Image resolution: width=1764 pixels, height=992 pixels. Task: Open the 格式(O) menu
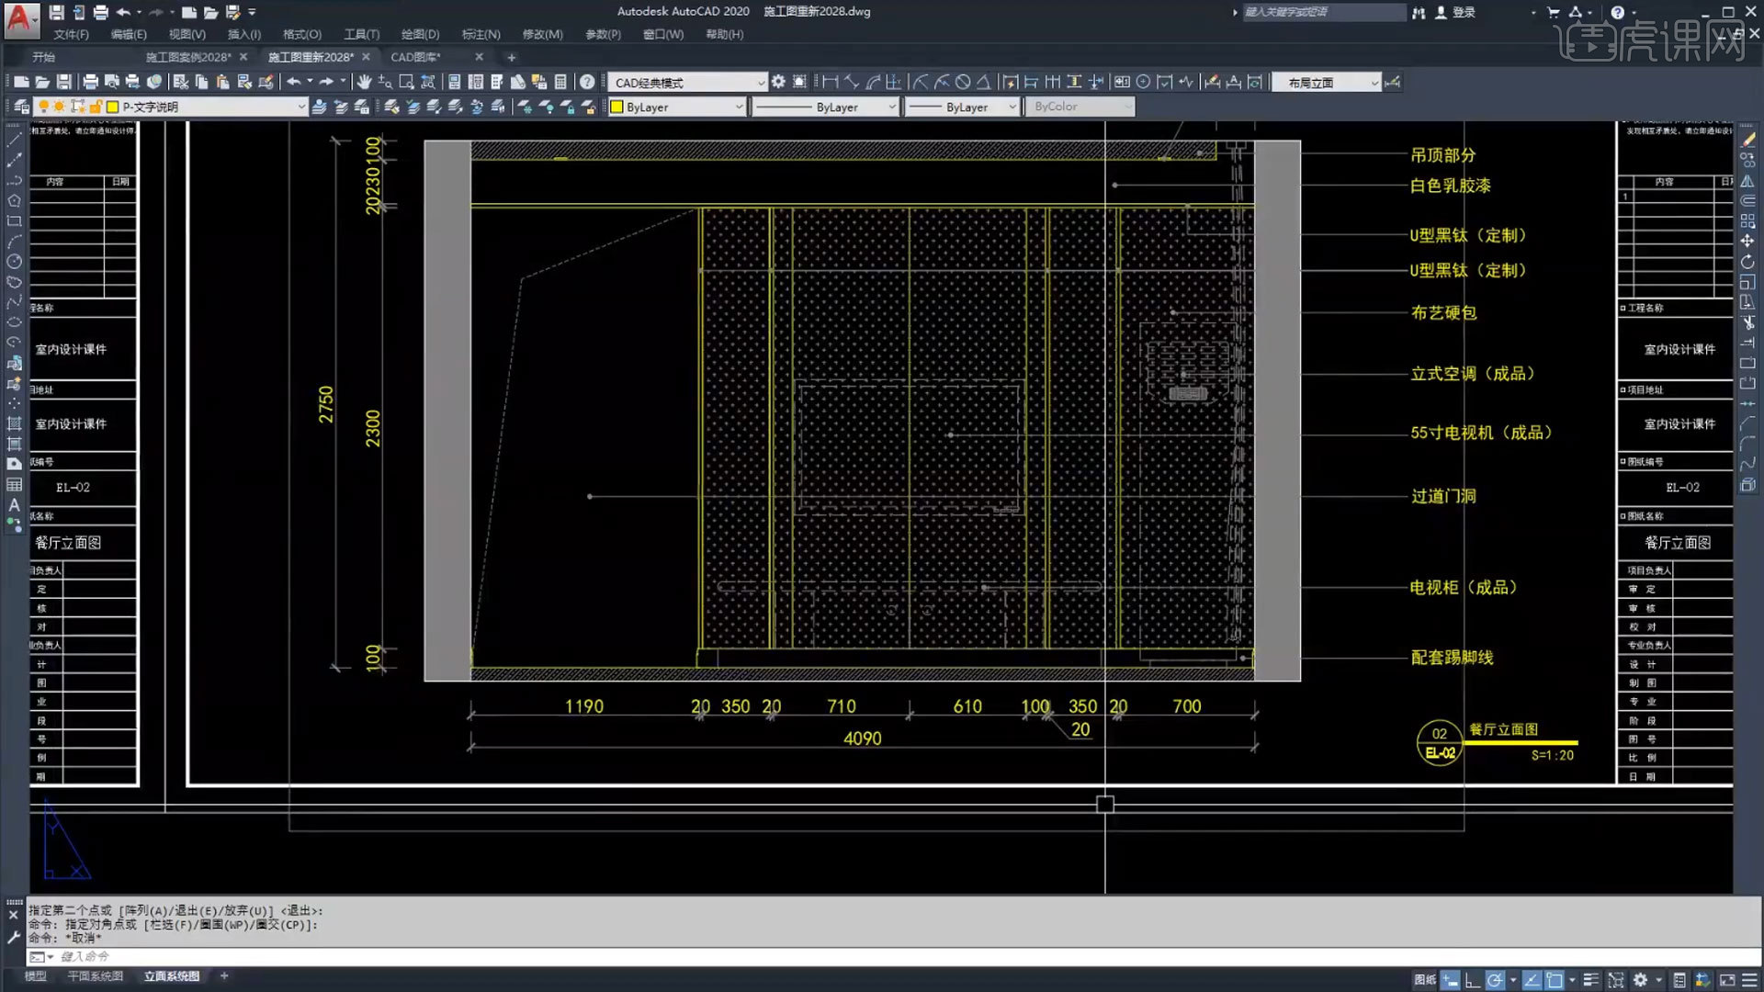coord(301,34)
